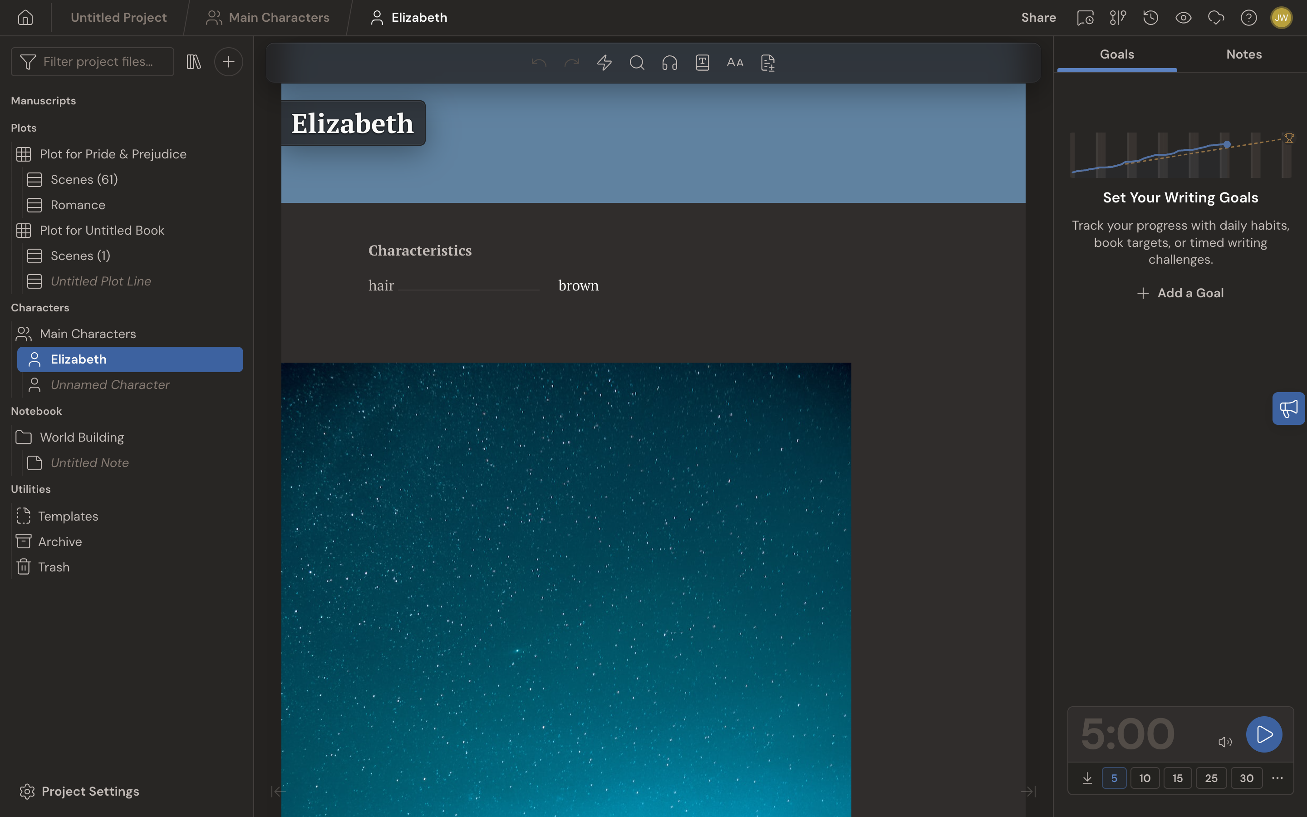The height and width of the screenshot is (817, 1307).
Task: Open Main Characters breadcrumb tab
Action: (268, 18)
